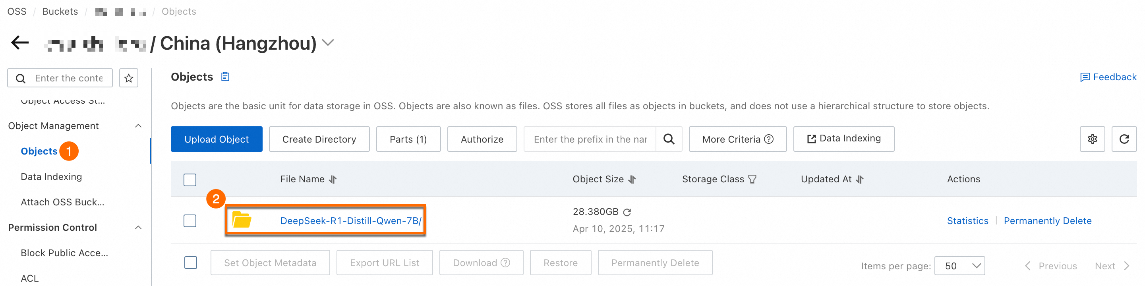Open Data Indexing in the sidebar
The width and height of the screenshot is (1145, 286).
click(51, 177)
